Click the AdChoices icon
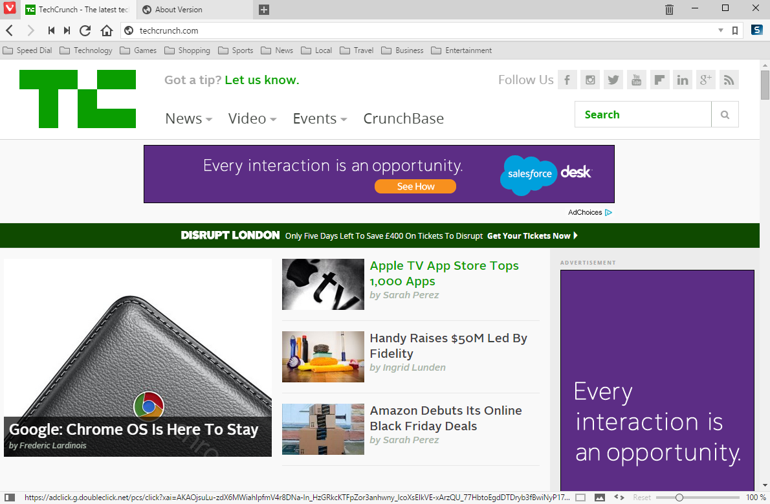770x504 pixels. pyautogui.click(x=608, y=212)
